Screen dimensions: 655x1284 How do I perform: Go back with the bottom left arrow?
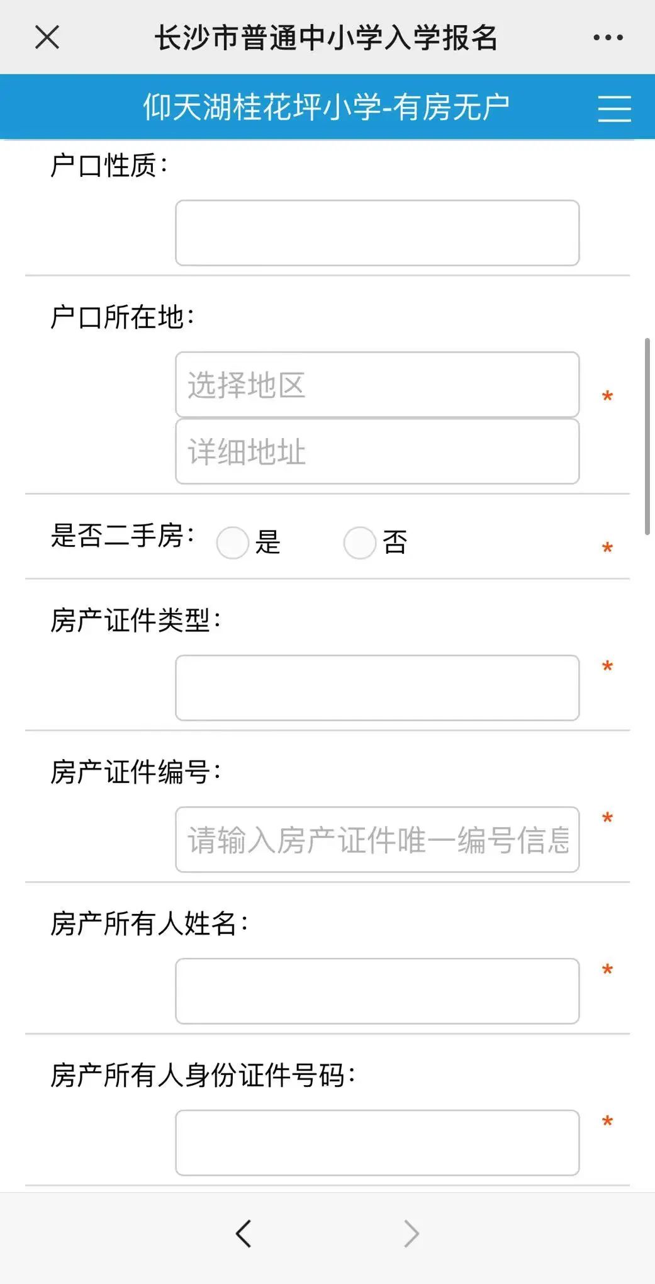click(244, 1233)
